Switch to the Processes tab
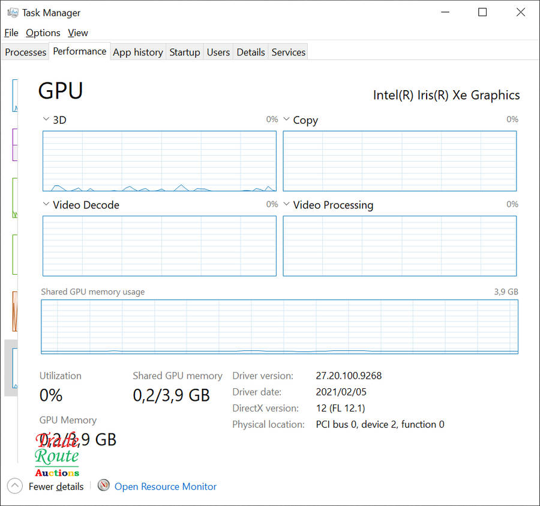This screenshot has width=540, height=506. click(25, 52)
